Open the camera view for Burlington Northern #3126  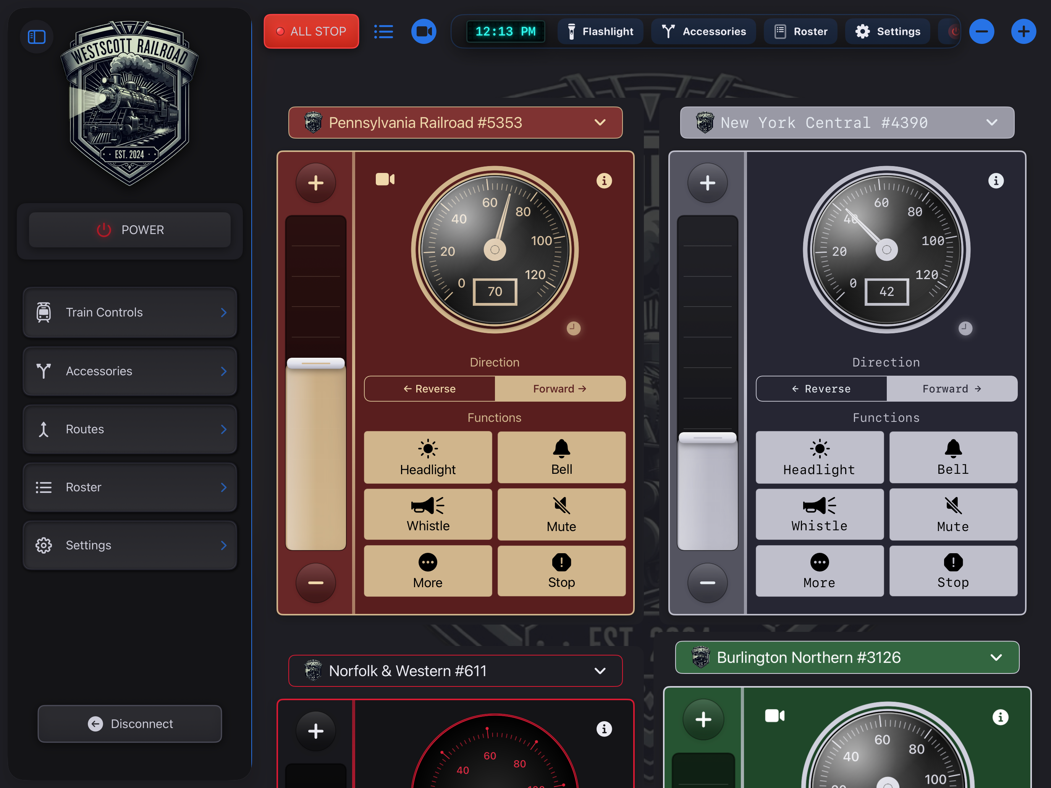775,716
